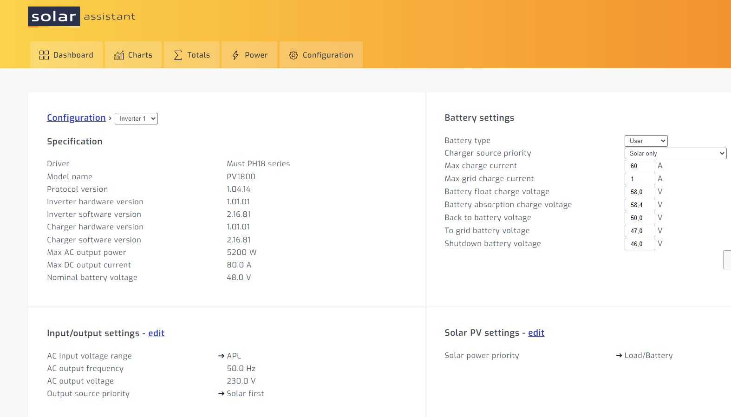Select the Back to battery voltage field
This screenshot has height=417, width=731.
(639, 218)
